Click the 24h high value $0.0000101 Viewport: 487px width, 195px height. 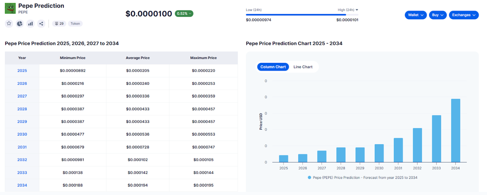click(347, 20)
